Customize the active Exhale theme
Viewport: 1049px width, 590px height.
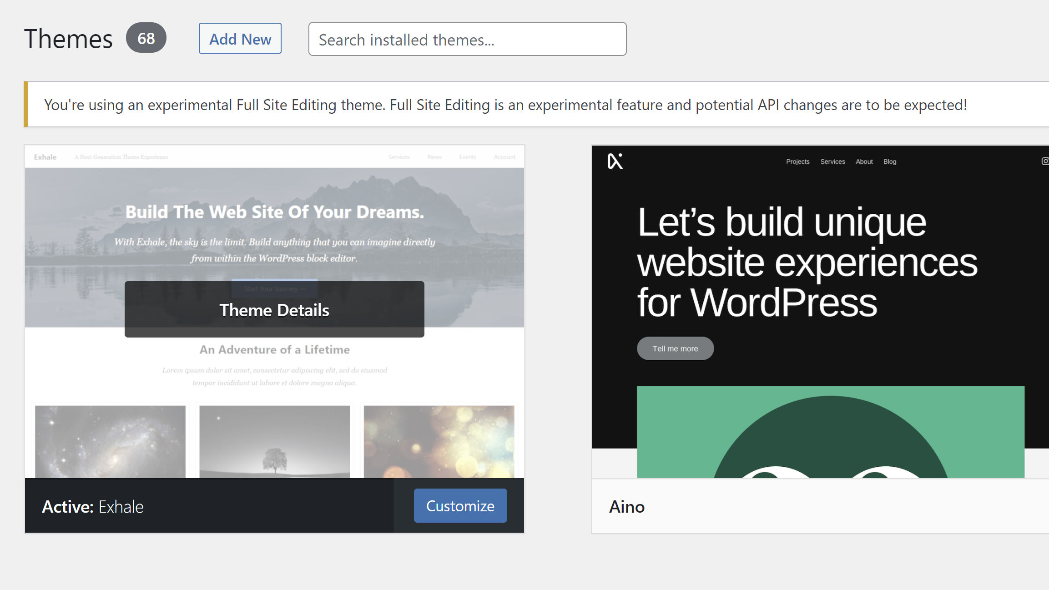click(x=460, y=505)
